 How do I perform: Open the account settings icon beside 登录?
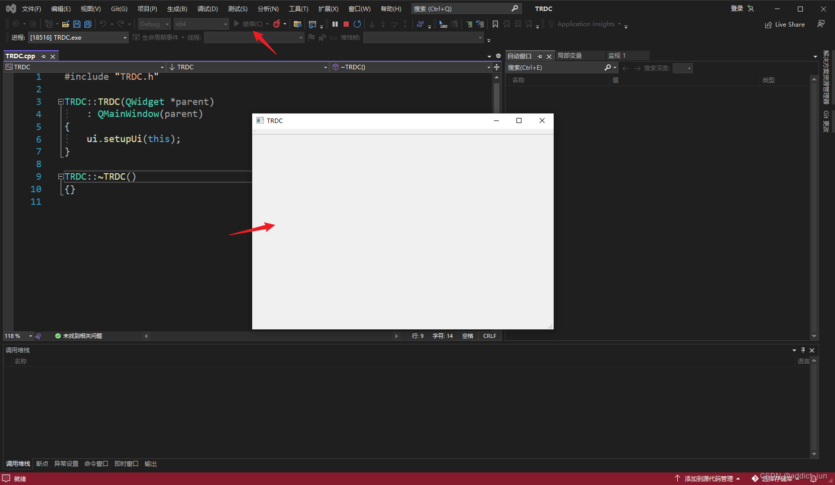tap(751, 9)
